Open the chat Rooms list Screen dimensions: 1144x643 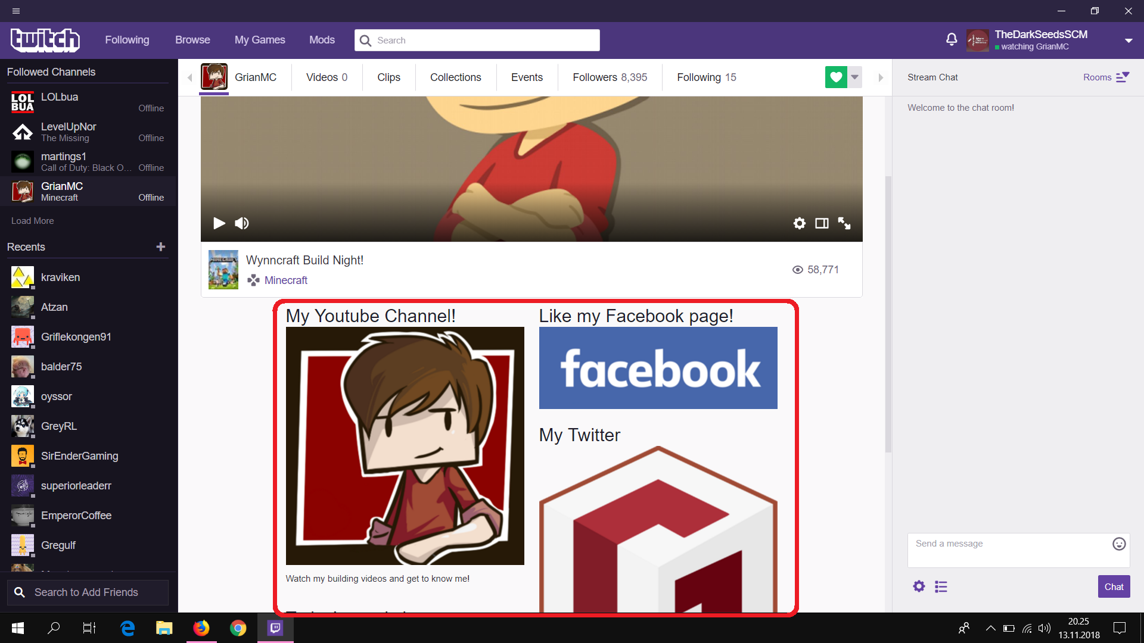pyautogui.click(x=1106, y=77)
